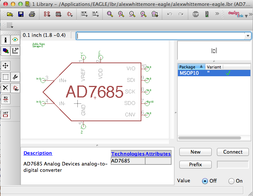Screen dimensions: 253x196
Task: Click the Connect button
Action: tap(233, 152)
